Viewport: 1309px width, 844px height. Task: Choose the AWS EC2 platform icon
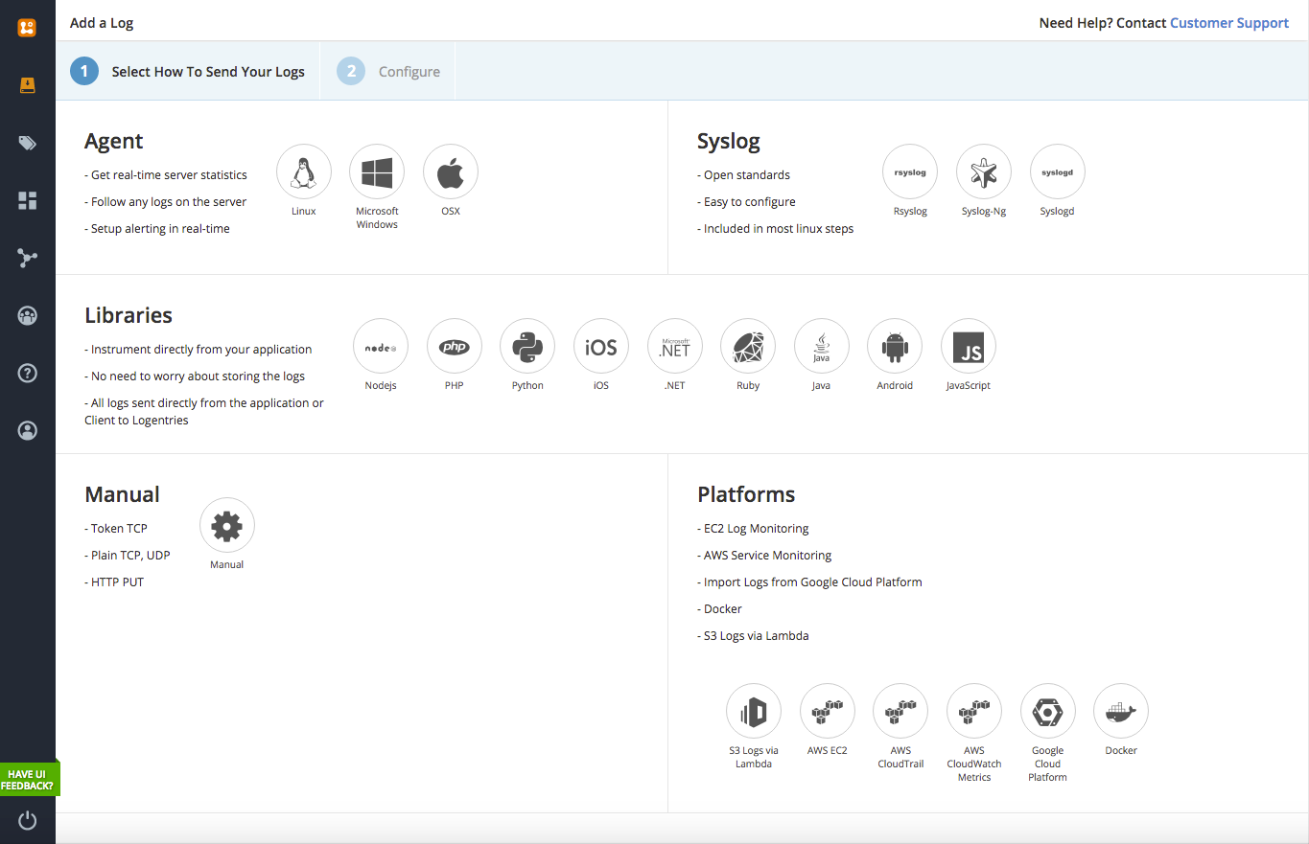pyautogui.click(x=828, y=712)
